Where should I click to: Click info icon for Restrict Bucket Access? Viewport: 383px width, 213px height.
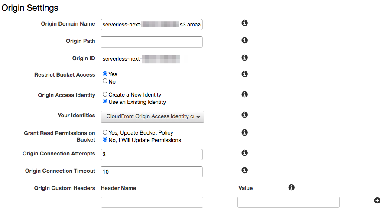click(x=244, y=74)
